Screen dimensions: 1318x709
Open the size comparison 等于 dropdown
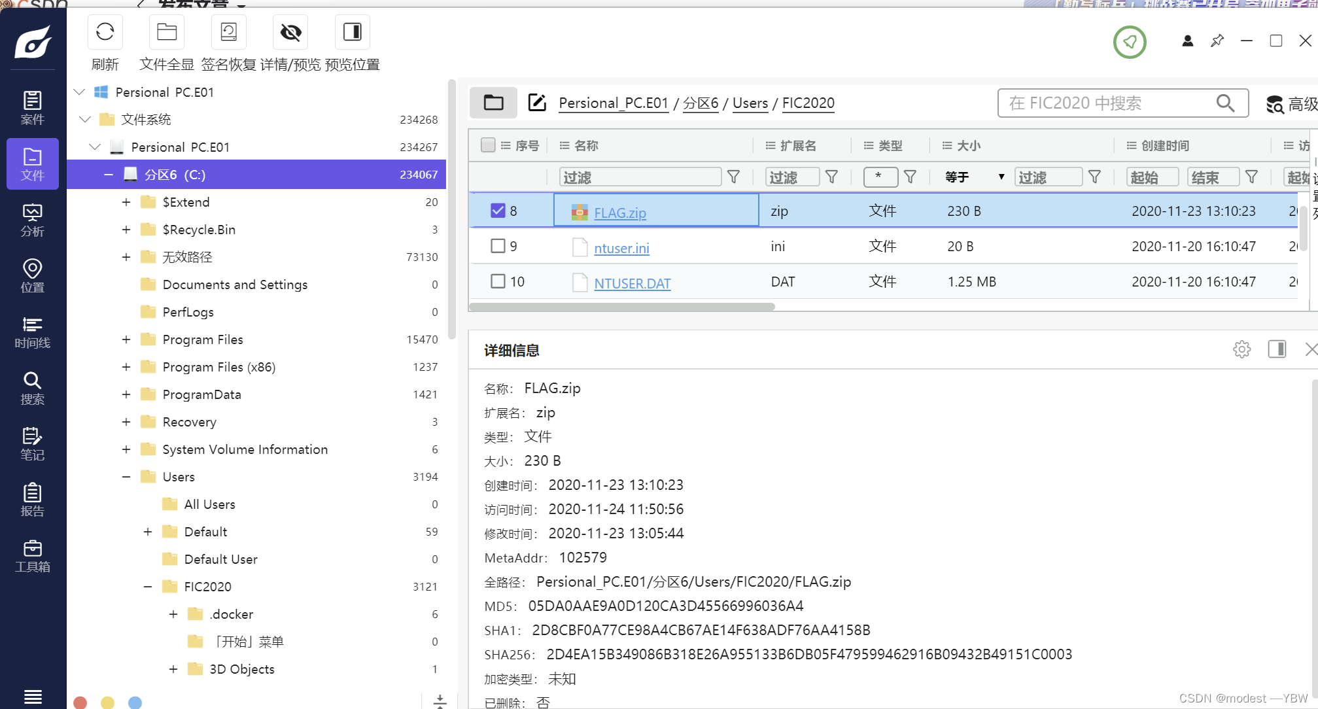(973, 177)
